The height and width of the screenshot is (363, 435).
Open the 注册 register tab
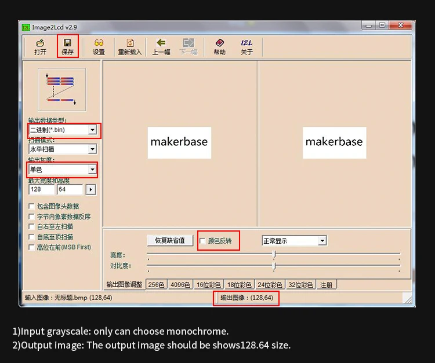coord(326,285)
